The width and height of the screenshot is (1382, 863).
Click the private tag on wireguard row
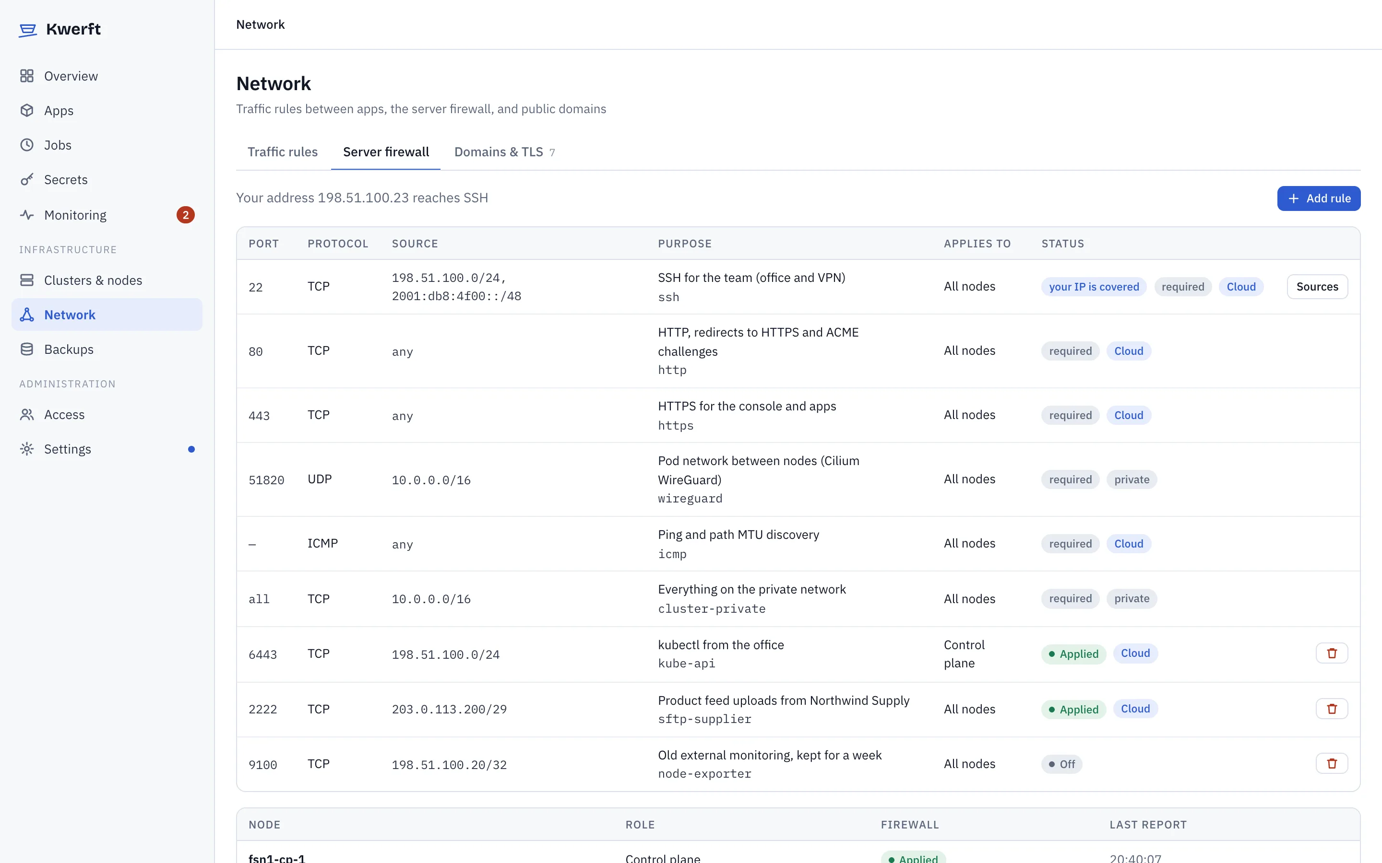click(x=1132, y=479)
